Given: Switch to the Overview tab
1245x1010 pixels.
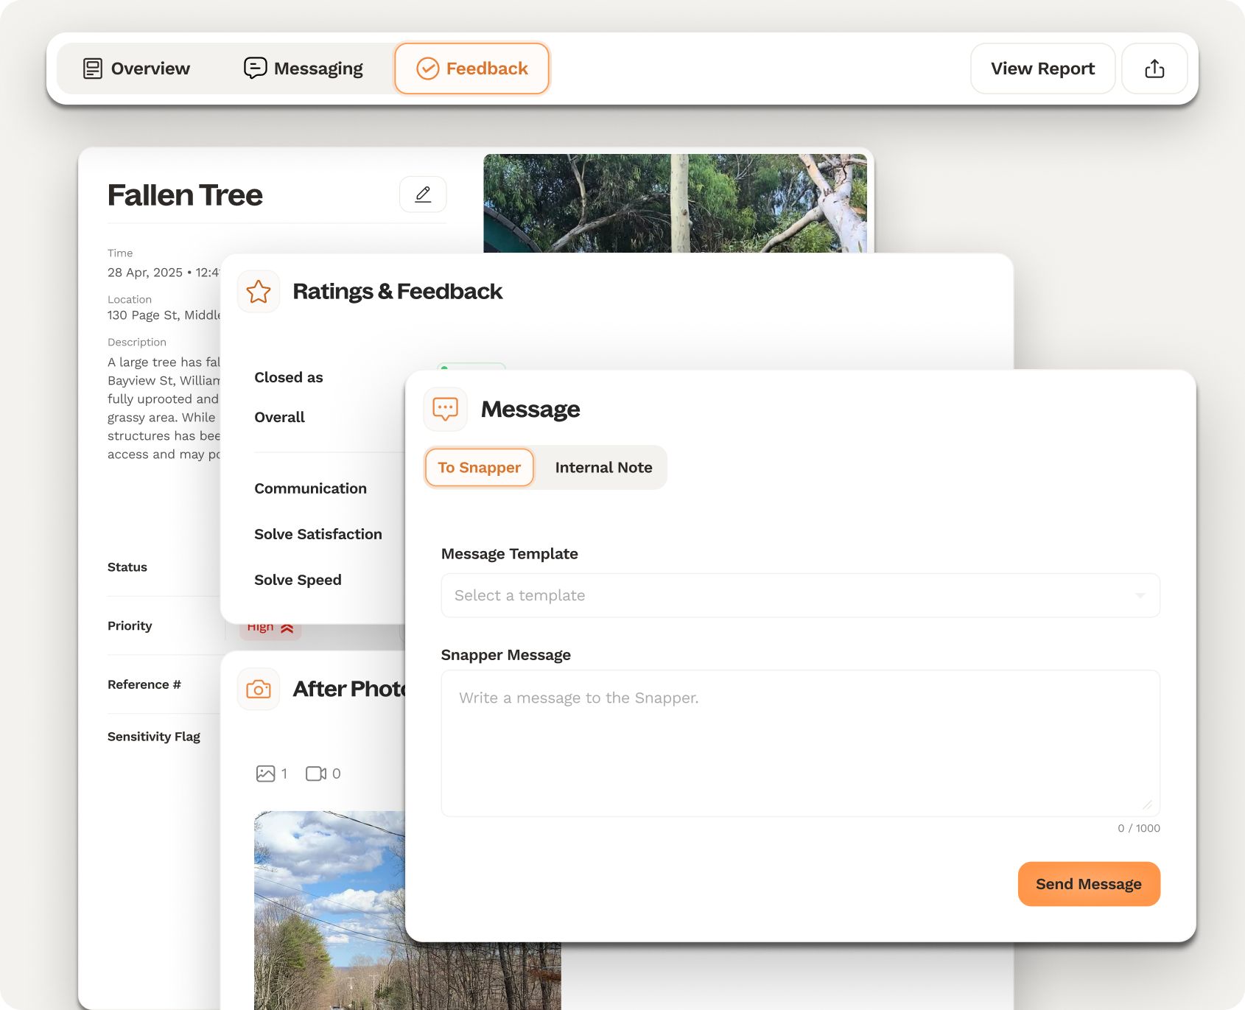Looking at the screenshot, I should 136,69.
